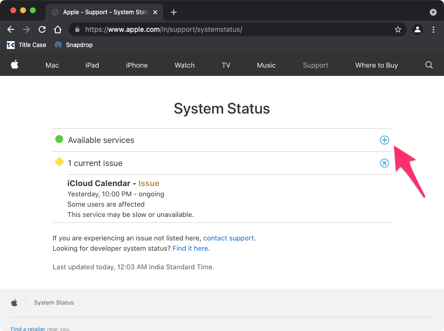Image resolution: width=444 pixels, height=331 pixels.
Task: Open the Title Case bookmark
Action: 26,45
